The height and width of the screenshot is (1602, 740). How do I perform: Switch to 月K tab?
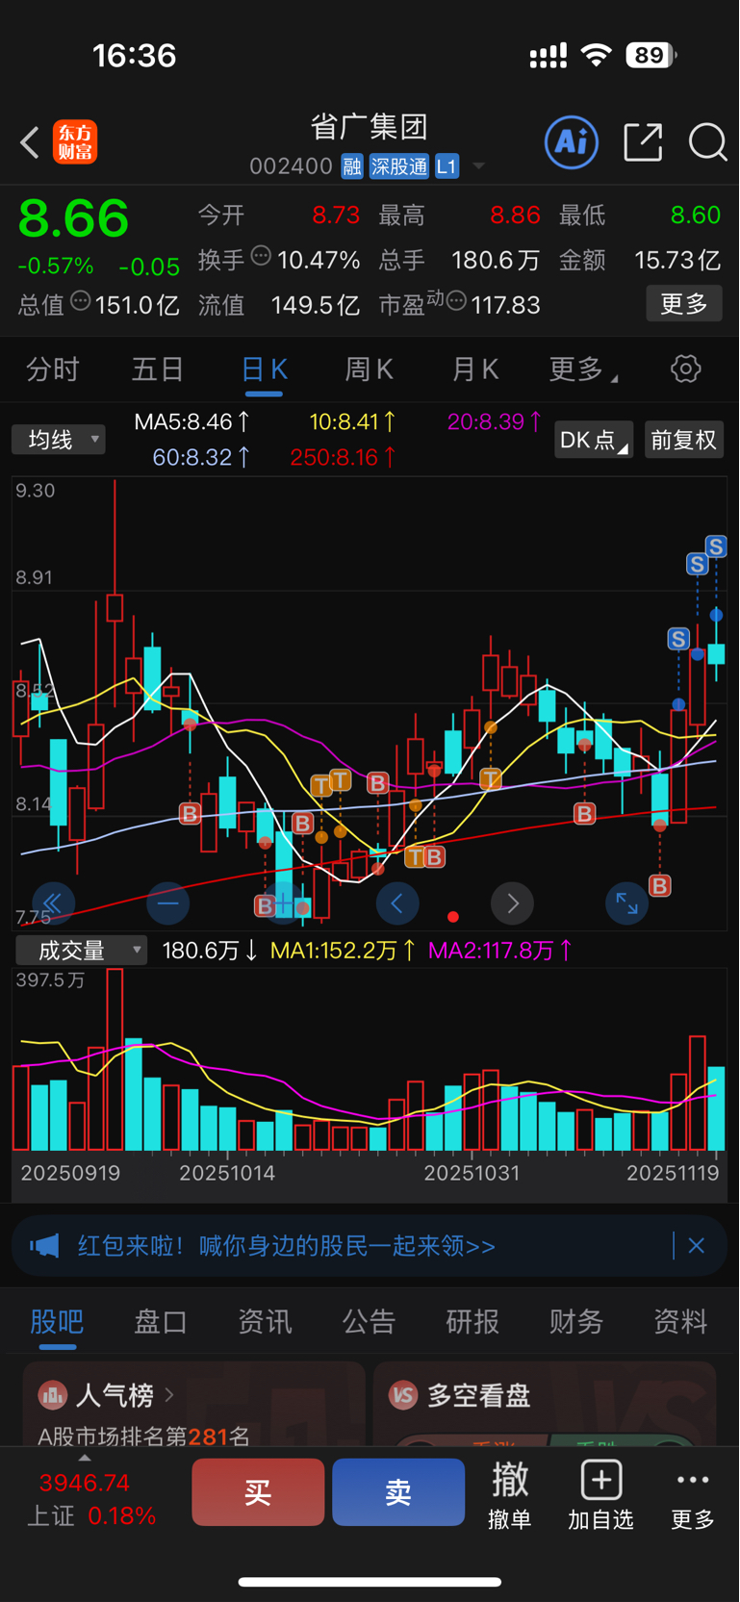tap(474, 369)
